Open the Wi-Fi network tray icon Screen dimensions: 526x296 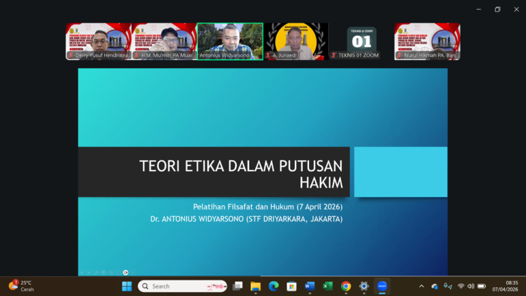pyautogui.click(x=461, y=286)
